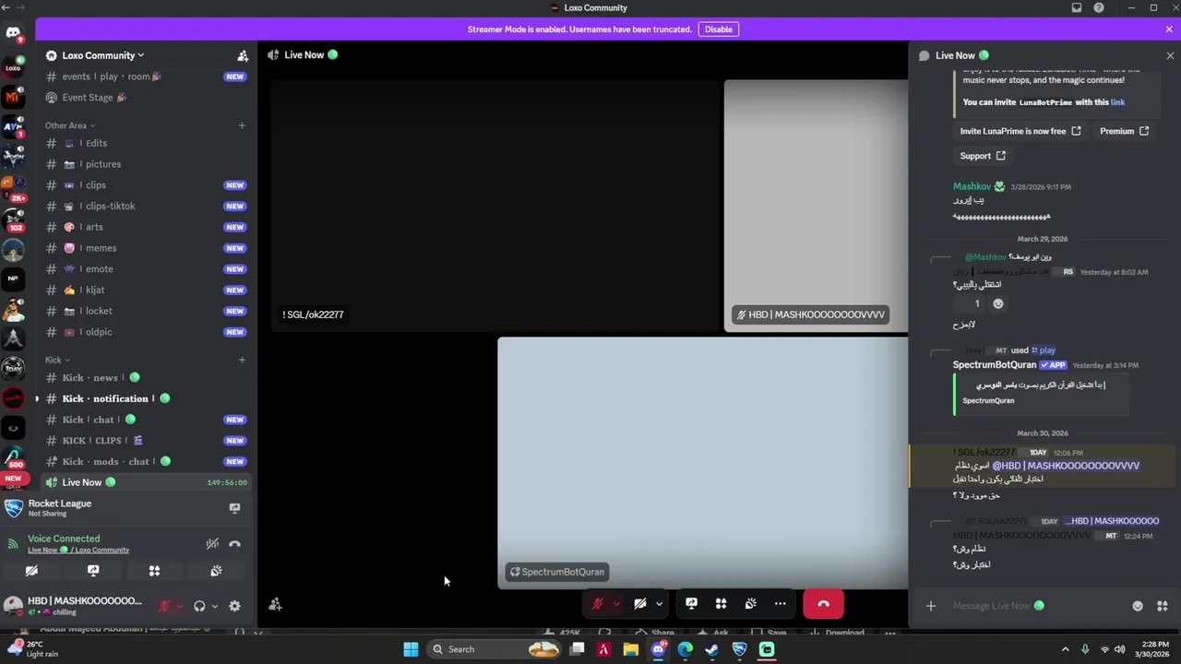Open apps launcher in message box
The width and height of the screenshot is (1181, 664).
point(1162,606)
